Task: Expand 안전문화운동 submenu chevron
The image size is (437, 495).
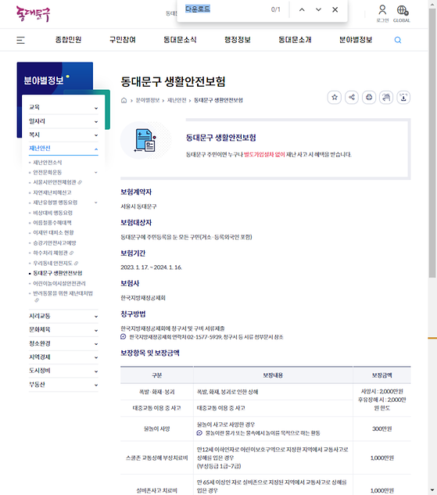Action: pyautogui.click(x=96, y=172)
